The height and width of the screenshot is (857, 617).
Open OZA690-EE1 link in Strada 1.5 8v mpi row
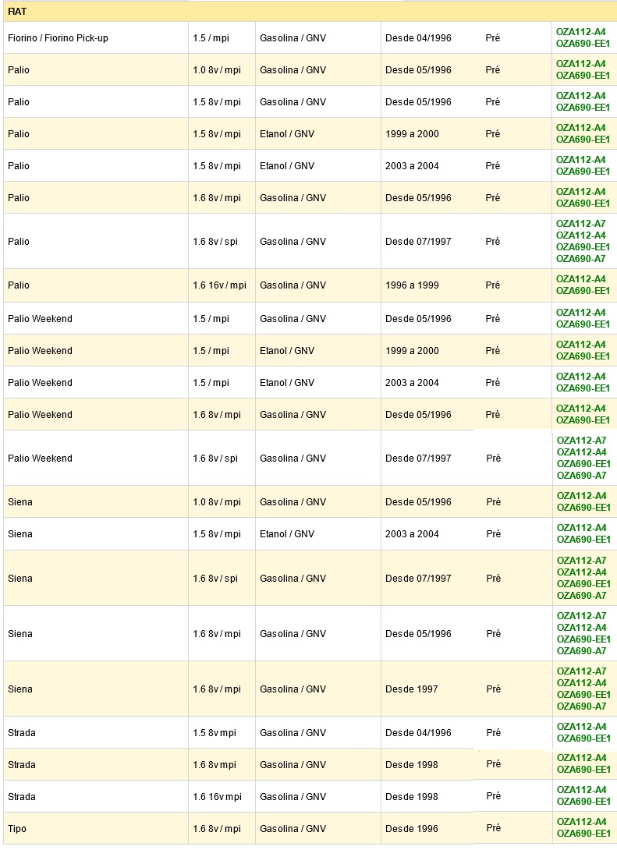583,739
